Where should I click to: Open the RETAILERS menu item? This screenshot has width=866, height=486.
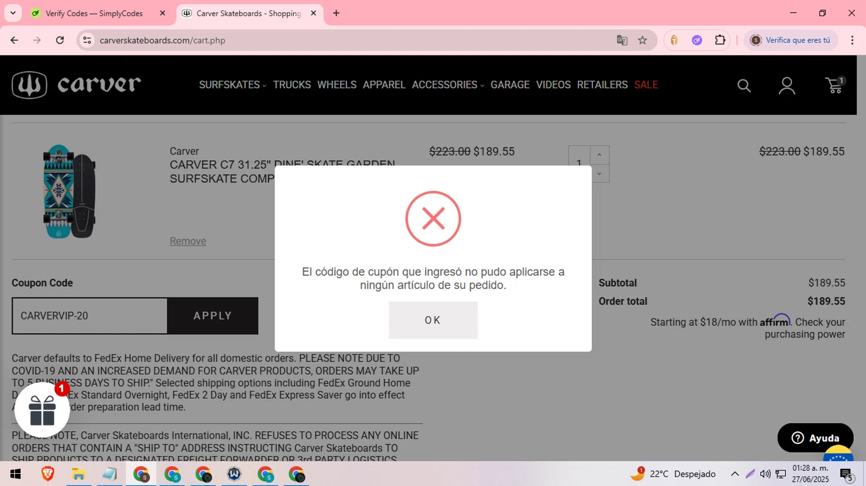tap(602, 85)
